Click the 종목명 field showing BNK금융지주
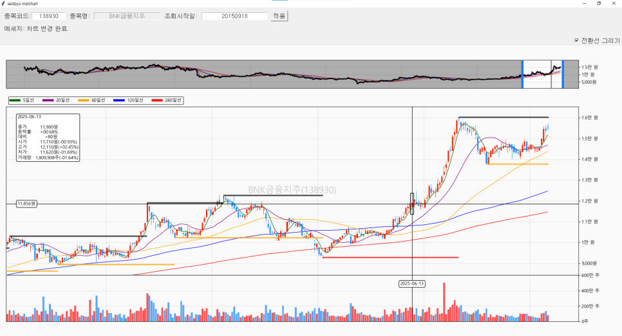The image size is (622, 336). coord(127,16)
